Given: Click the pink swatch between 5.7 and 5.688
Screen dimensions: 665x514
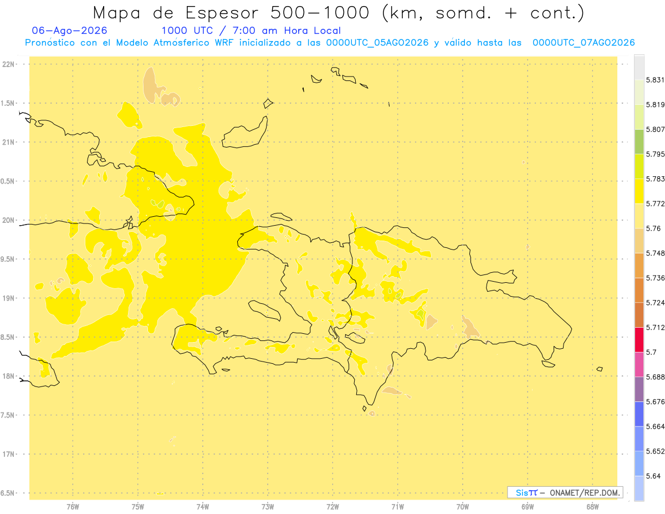Looking at the screenshot, I should 639,364.
